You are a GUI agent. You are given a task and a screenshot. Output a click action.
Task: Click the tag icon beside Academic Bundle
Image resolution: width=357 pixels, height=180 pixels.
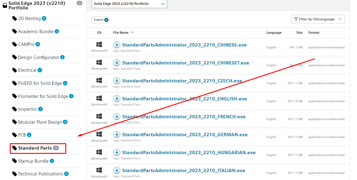[14, 31]
